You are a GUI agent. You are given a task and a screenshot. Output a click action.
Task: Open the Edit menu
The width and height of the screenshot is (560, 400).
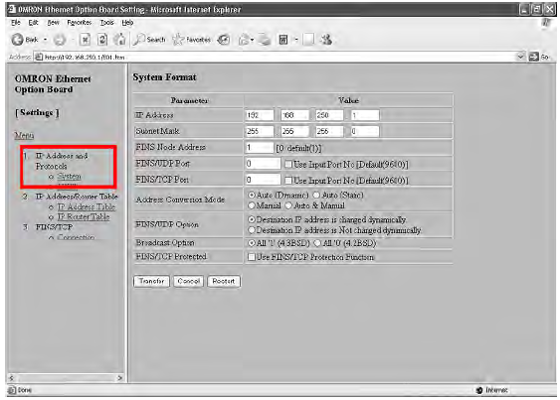tap(33, 23)
